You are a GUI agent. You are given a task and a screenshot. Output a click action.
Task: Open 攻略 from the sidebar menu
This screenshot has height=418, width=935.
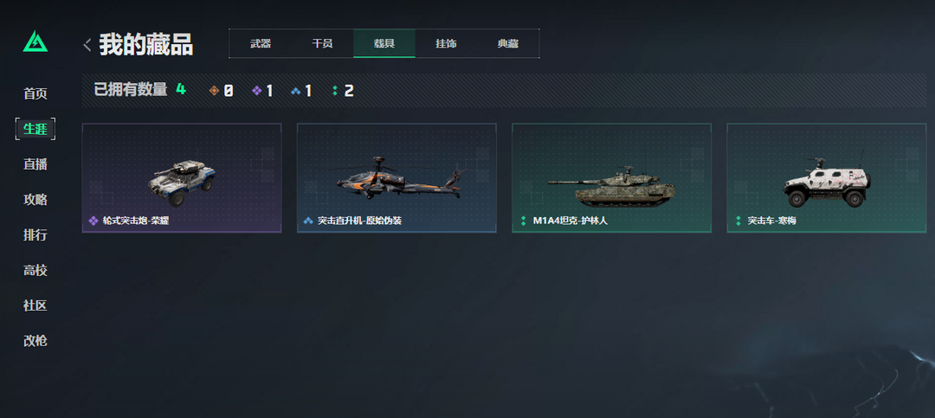tap(35, 200)
